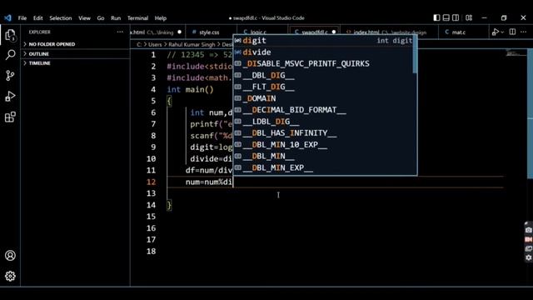
Task: Click the closing brace on line 14
Action: 169,205
